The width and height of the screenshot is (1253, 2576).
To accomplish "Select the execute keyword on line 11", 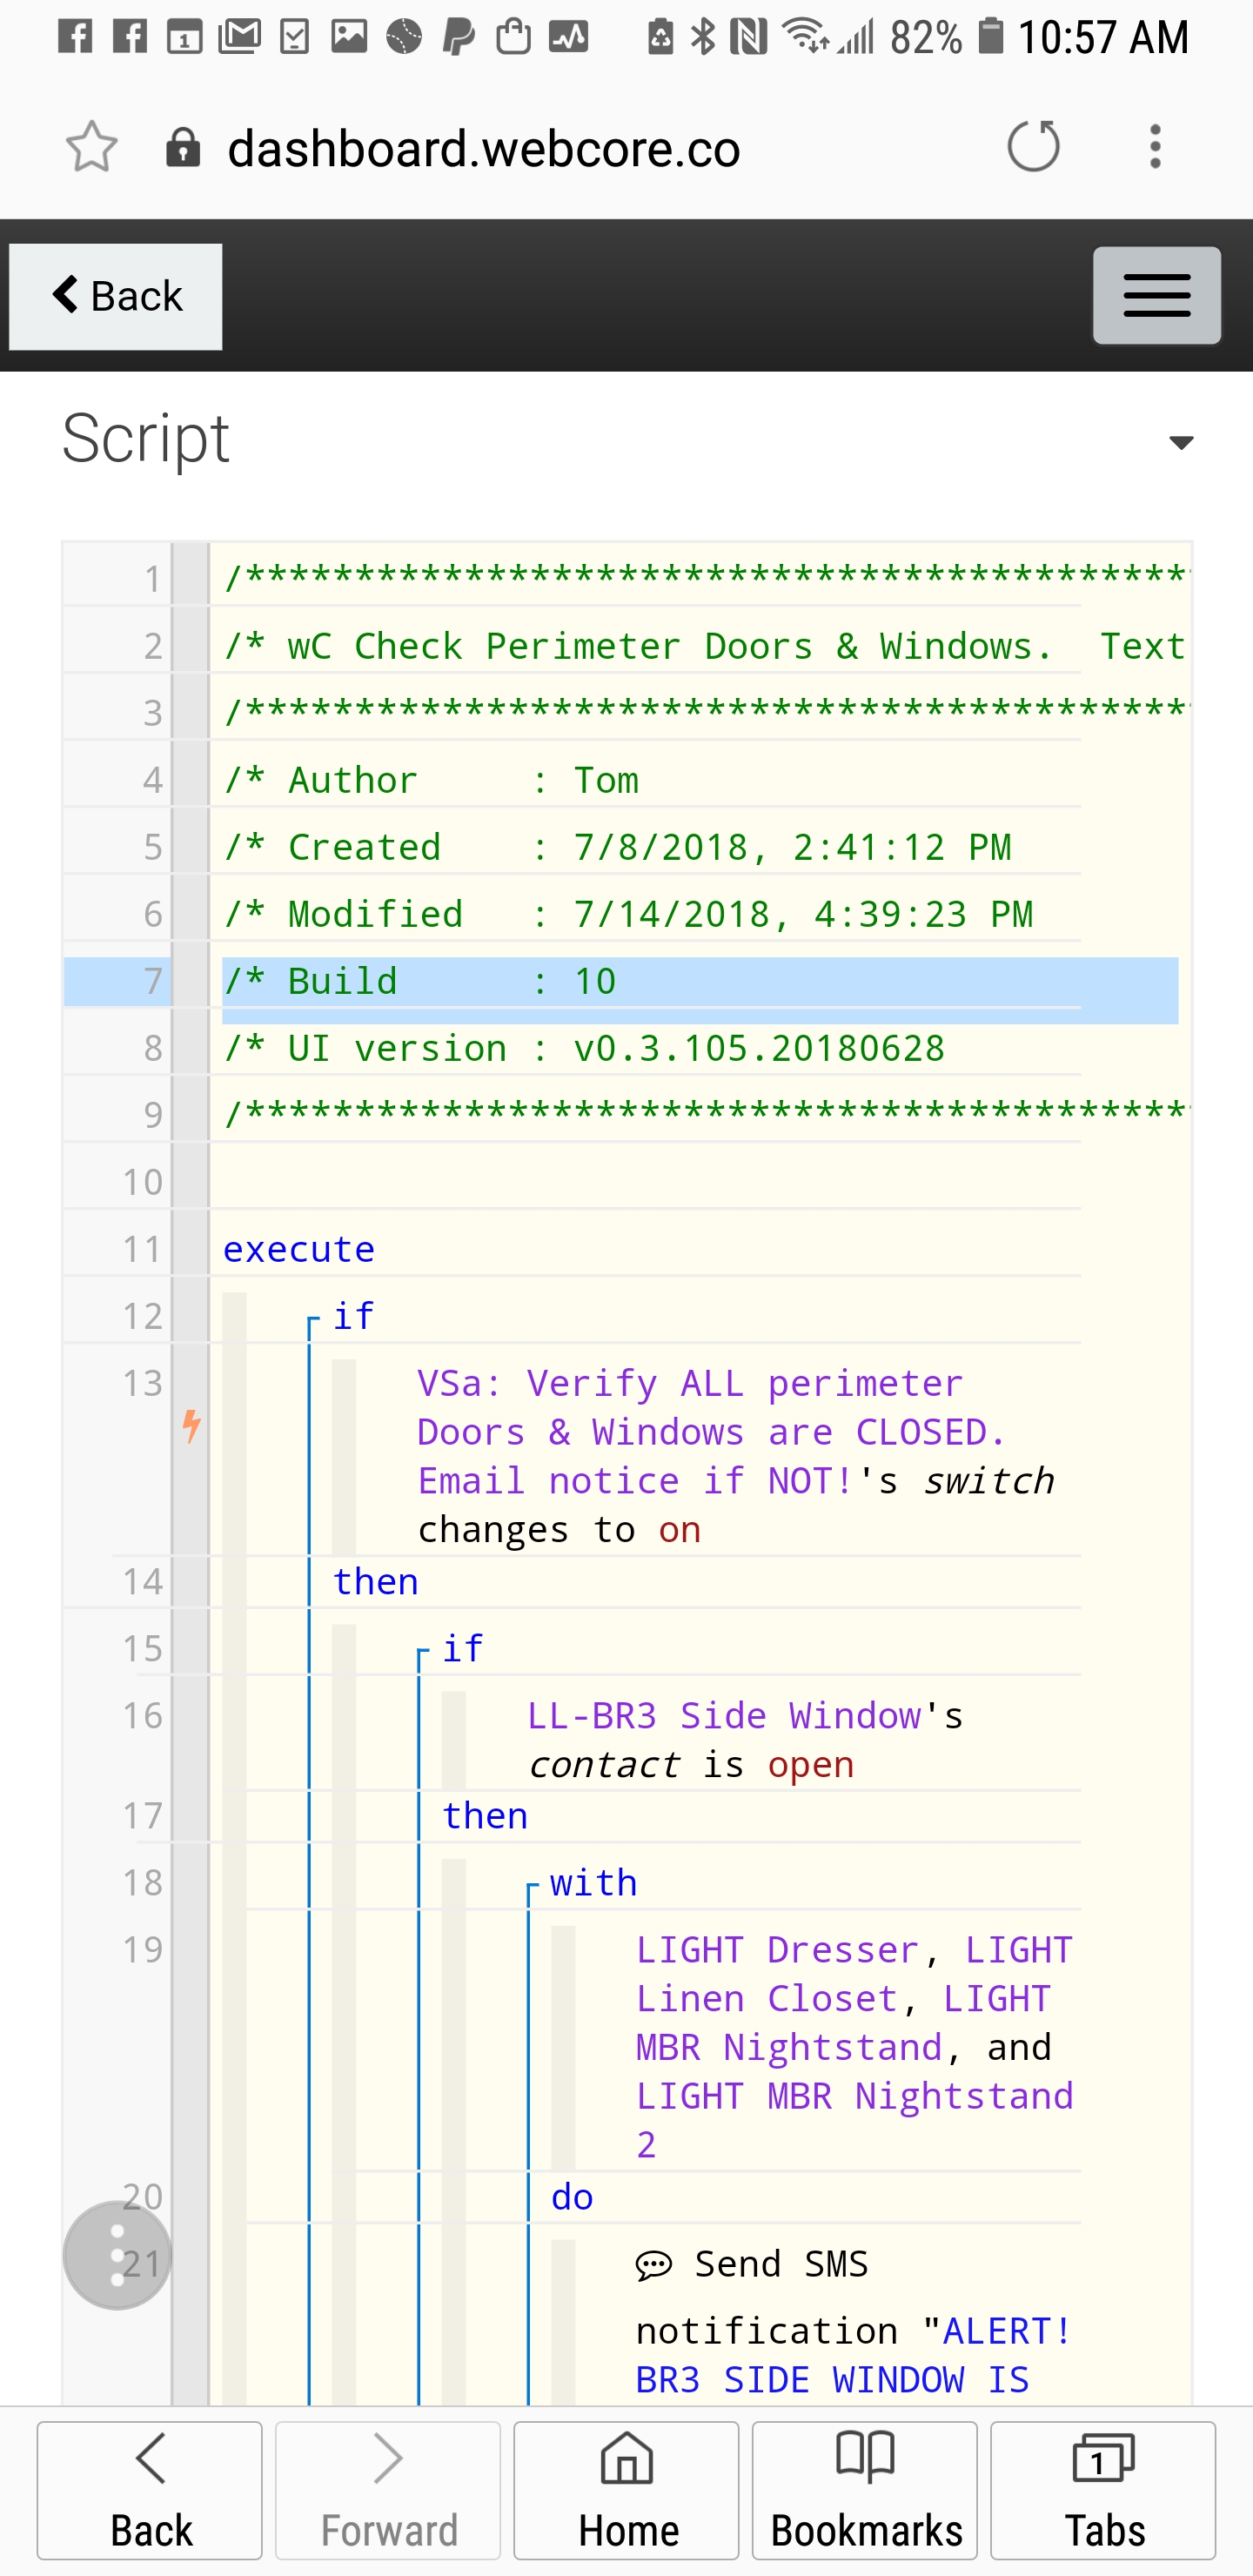I will coord(299,1249).
